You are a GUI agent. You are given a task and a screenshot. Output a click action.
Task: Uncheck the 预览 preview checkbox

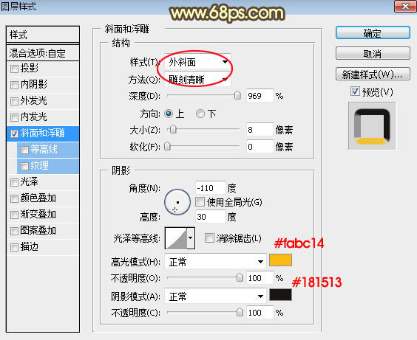[x=355, y=91]
